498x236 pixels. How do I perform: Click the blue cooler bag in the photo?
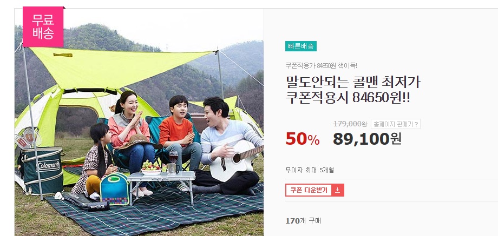pos(114,189)
